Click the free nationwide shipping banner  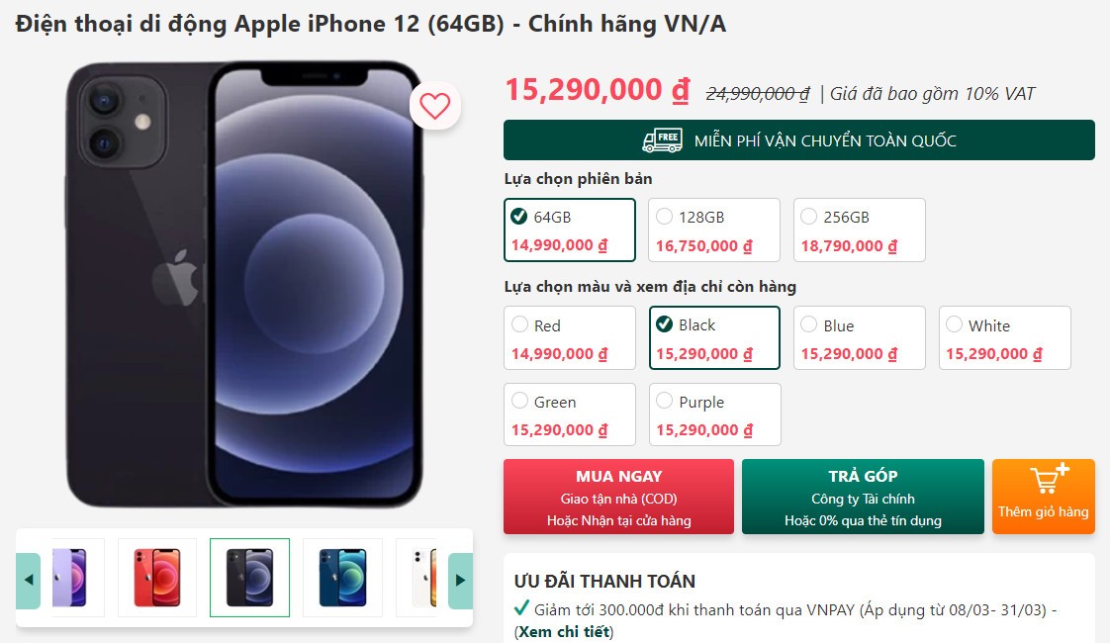coord(799,140)
